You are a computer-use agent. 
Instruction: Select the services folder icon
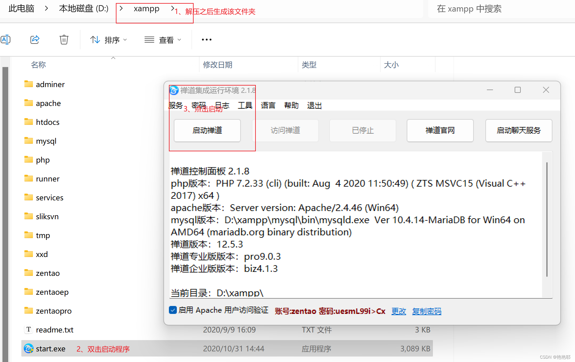click(29, 197)
